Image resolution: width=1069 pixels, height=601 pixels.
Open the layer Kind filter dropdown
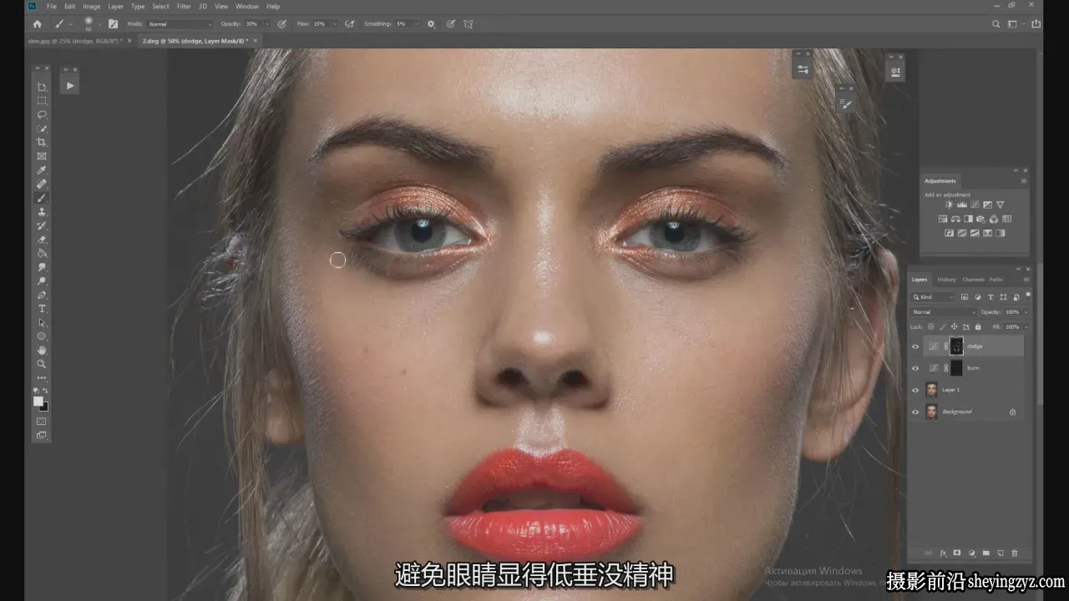(x=933, y=296)
